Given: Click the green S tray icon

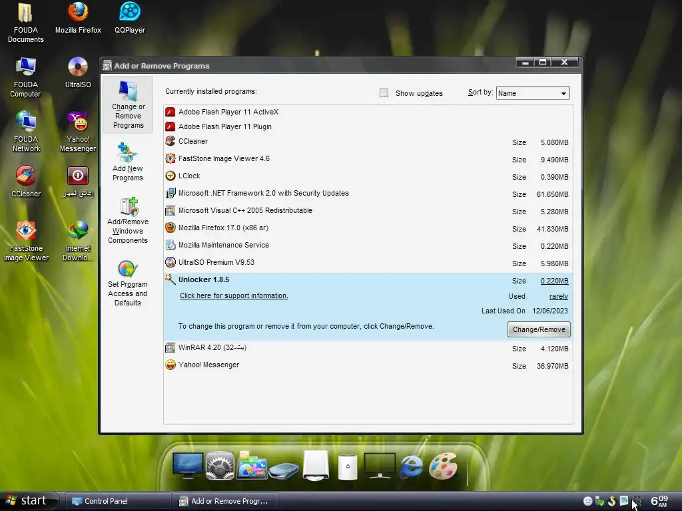Looking at the screenshot, I should coord(611,501).
